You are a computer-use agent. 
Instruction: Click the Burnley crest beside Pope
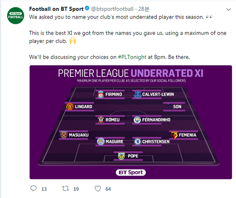point(121,156)
